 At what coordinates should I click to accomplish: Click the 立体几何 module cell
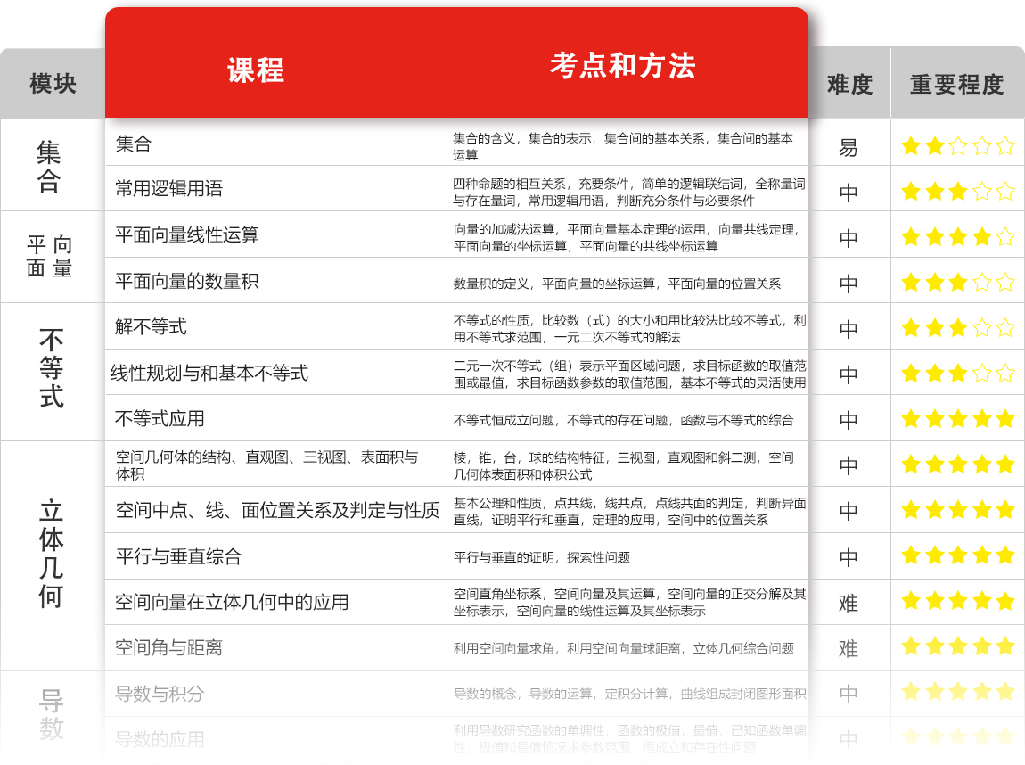(x=51, y=554)
